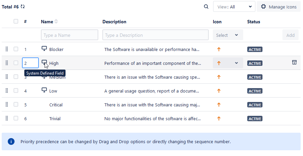Click the drag handle of the Trivial row
The height and width of the screenshot is (156, 303).
coord(7,119)
